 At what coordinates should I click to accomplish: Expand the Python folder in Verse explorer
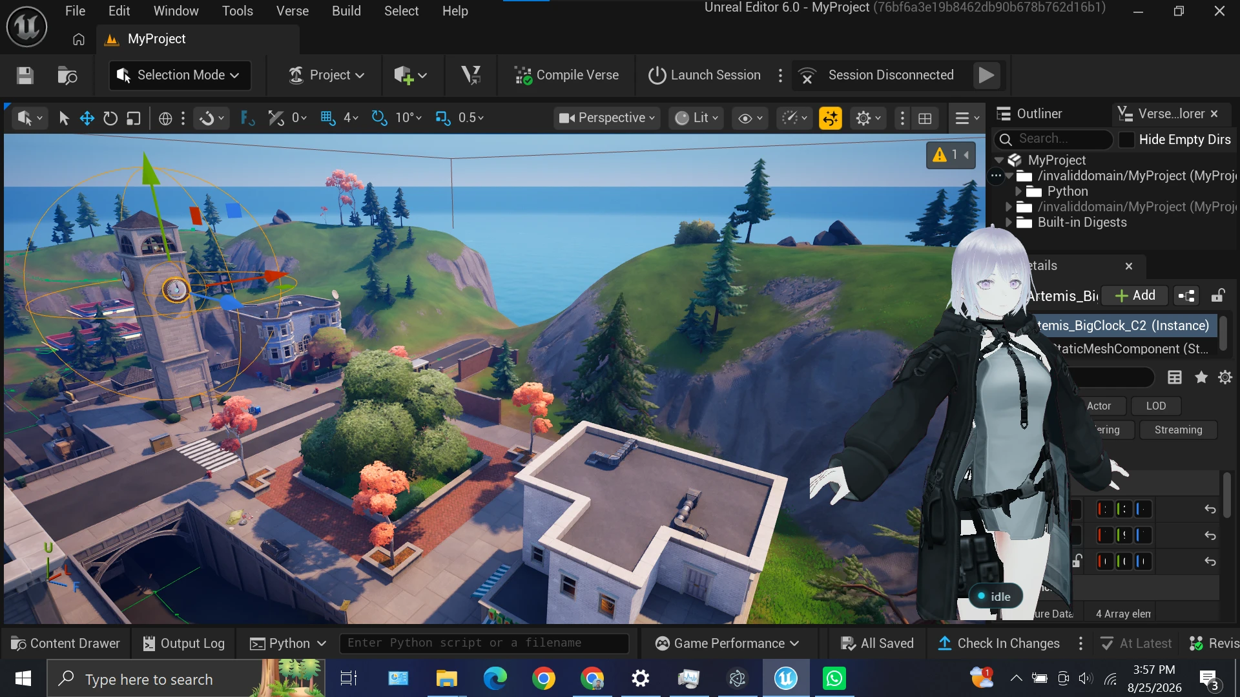pyautogui.click(x=1018, y=192)
